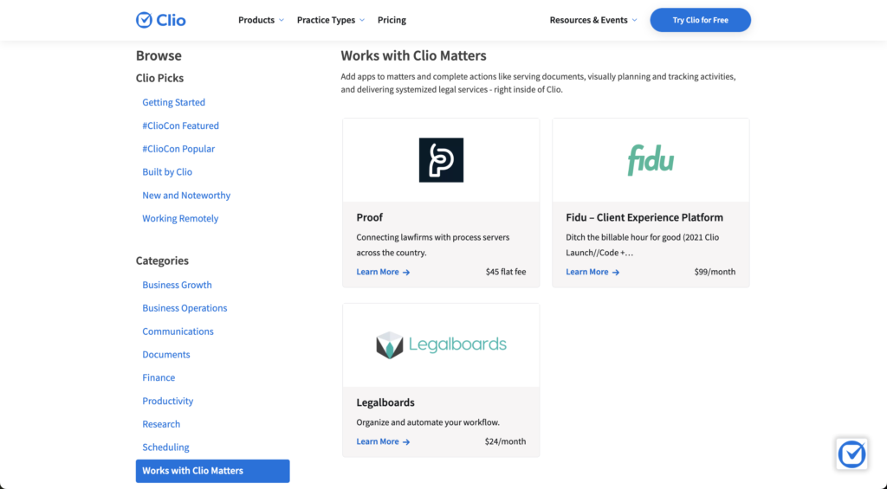
Task: Click the Legalboards logo image
Action: [x=441, y=344]
